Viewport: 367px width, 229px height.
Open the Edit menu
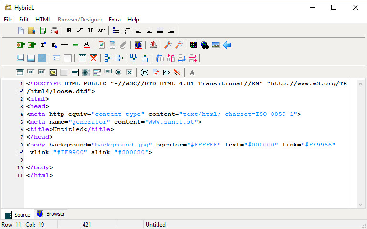coord(24,20)
